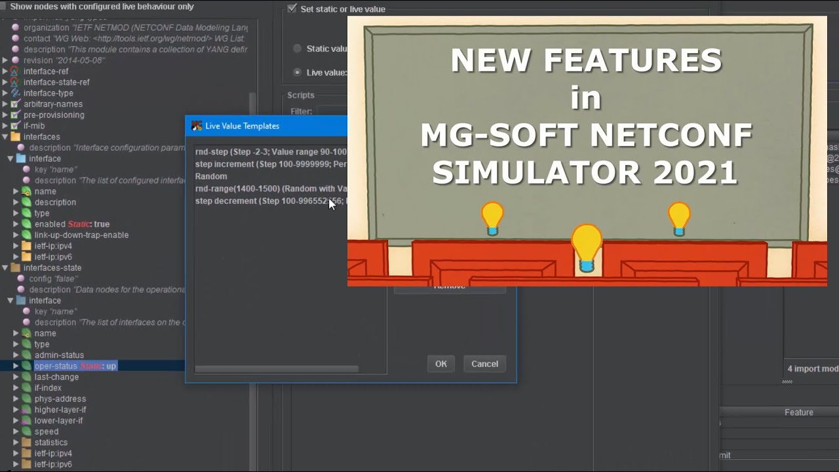Select the enabled Static: true row

point(72,224)
